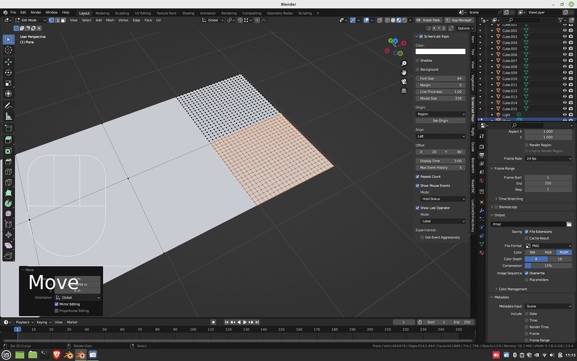Screen dimensions: 577x361
Task: Open the Global transform orientation dropdown
Action: pos(213,20)
